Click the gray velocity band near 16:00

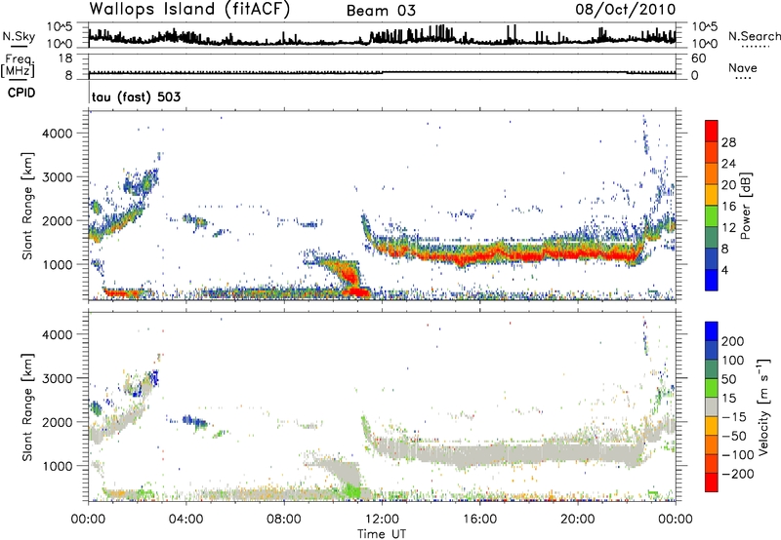[x=479, y=454]
